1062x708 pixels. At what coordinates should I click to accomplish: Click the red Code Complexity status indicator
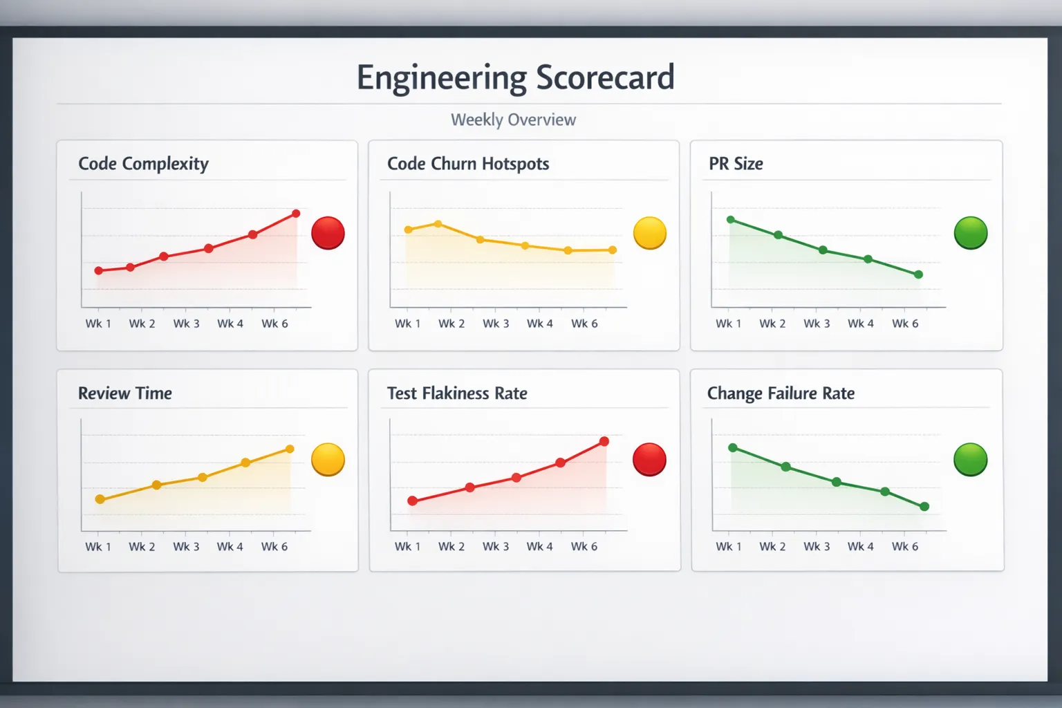tap(328, 233)
